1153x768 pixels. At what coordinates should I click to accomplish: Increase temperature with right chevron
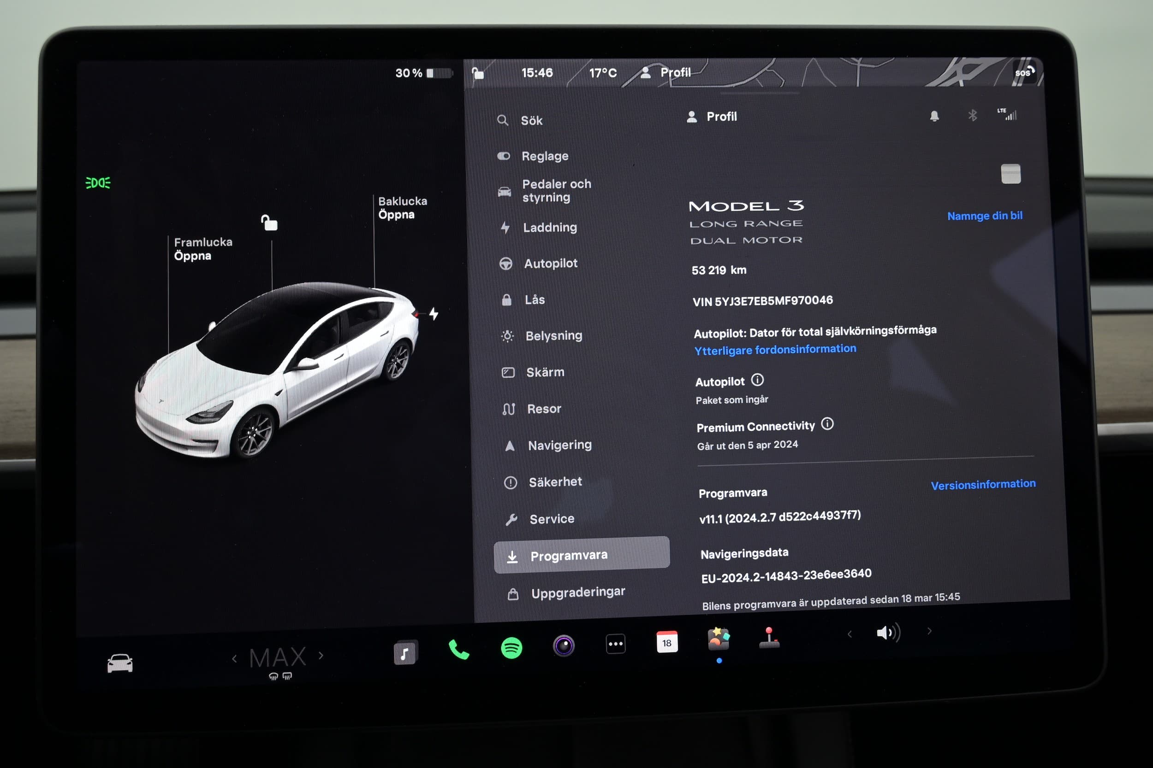point(321,655)
